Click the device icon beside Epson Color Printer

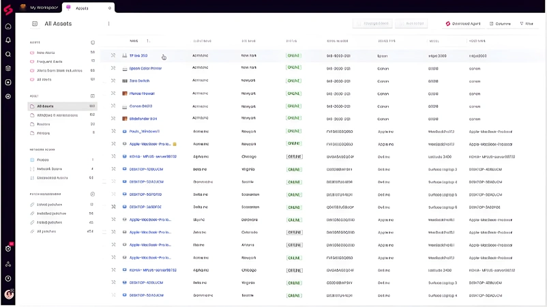click(125, 68)
